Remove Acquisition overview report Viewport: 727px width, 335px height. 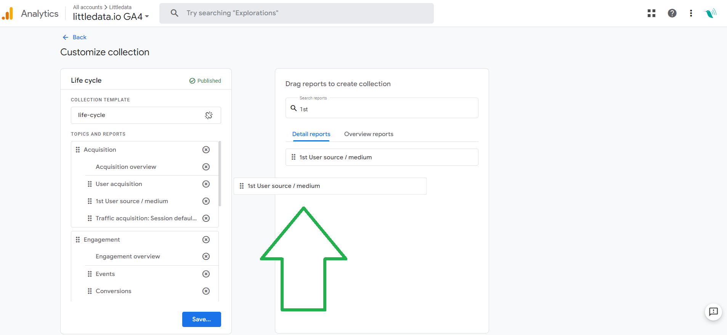[206, 167]
